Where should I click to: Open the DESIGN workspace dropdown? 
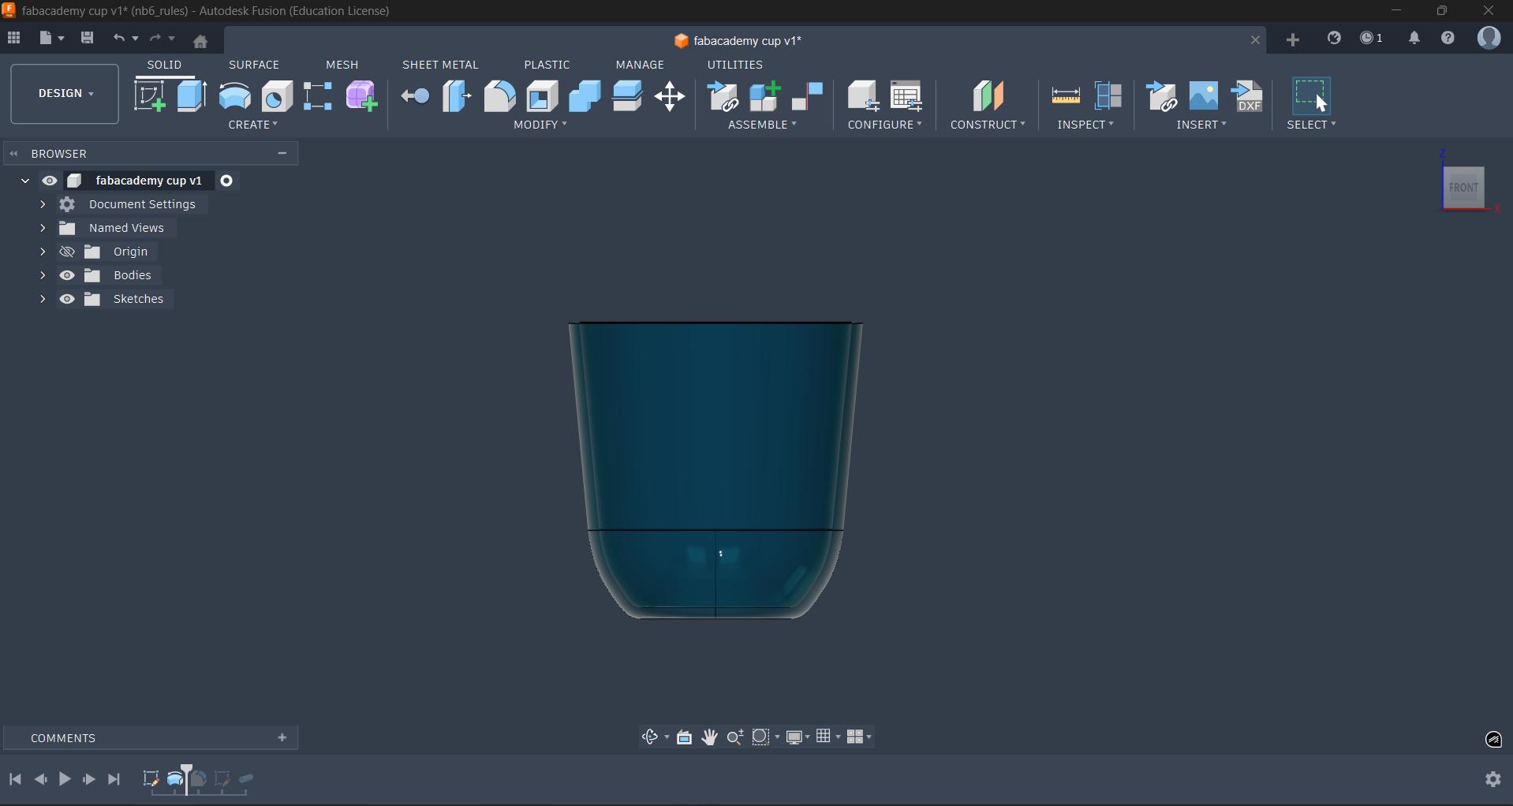(64, 93)
